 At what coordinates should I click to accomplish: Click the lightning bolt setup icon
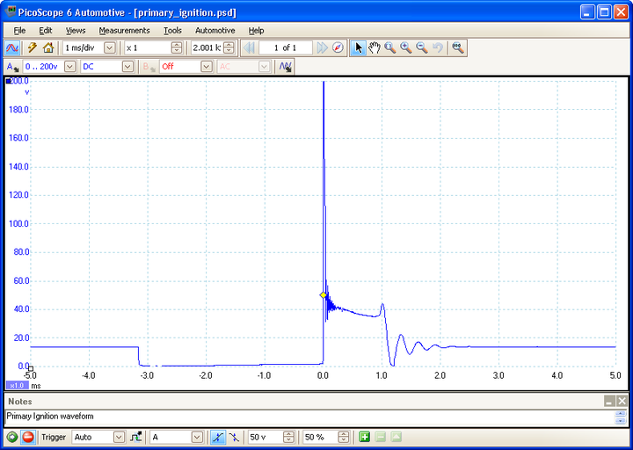(x=33, y=48)
